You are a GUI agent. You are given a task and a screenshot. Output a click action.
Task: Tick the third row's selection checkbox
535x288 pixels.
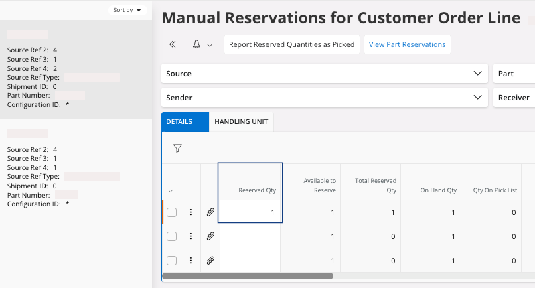point(172,261)
